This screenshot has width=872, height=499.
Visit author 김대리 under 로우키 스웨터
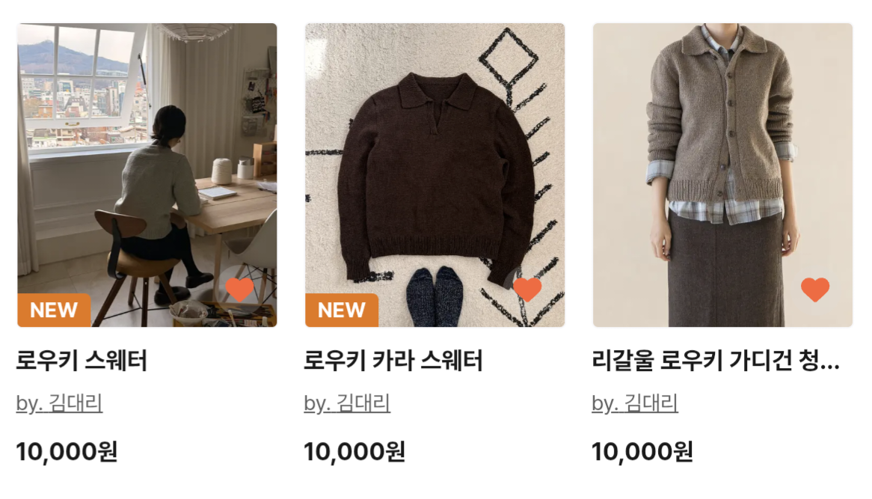coord(59,403)
